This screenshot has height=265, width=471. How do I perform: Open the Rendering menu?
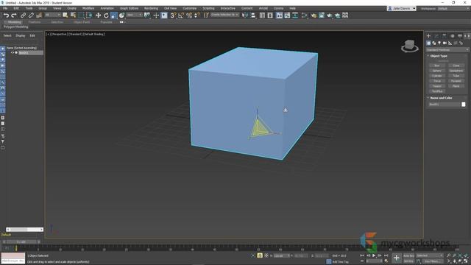(x=151, y=8)
